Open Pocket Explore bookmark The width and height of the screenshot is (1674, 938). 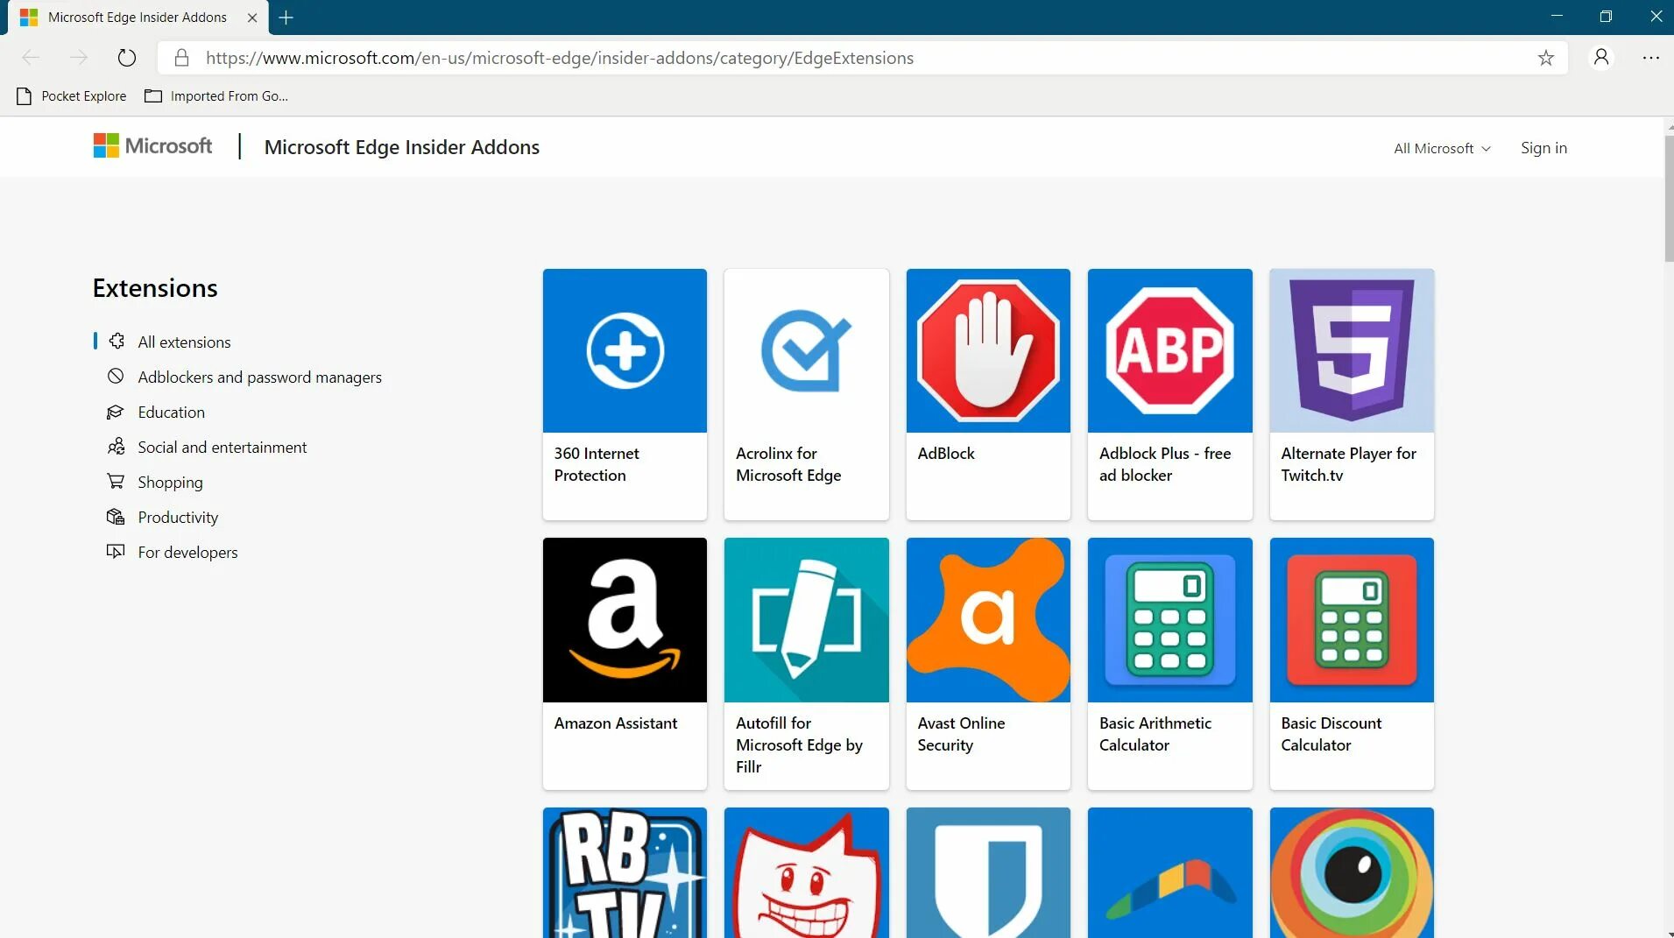coord(72,96)
